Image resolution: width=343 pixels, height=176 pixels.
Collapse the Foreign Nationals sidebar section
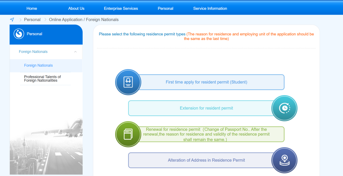click(x=75, y=52)
